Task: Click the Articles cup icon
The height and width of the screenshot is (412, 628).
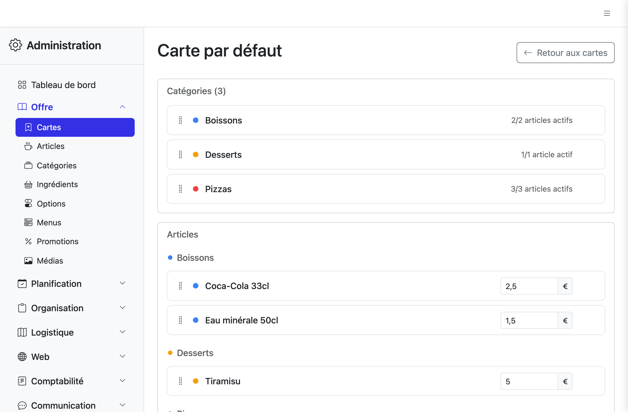Action: point(28,146)
